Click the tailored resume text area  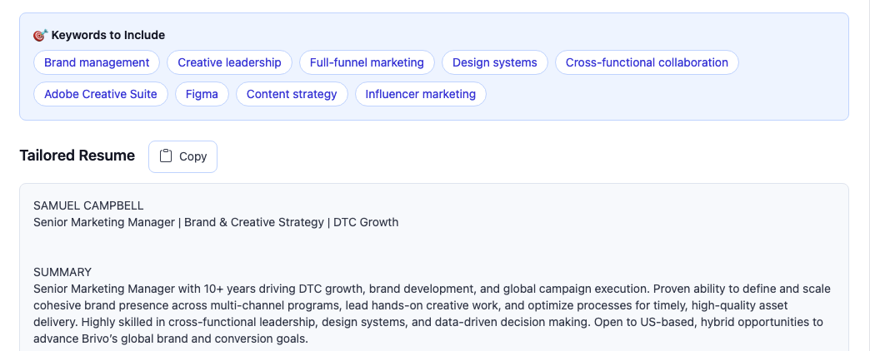pyautogui.click(x=434, y=267)
